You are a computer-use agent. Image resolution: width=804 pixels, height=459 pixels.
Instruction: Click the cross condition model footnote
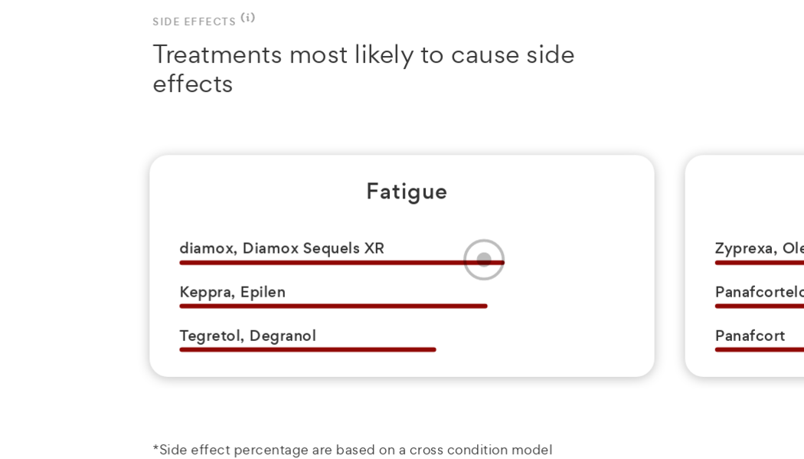(352, 450)
